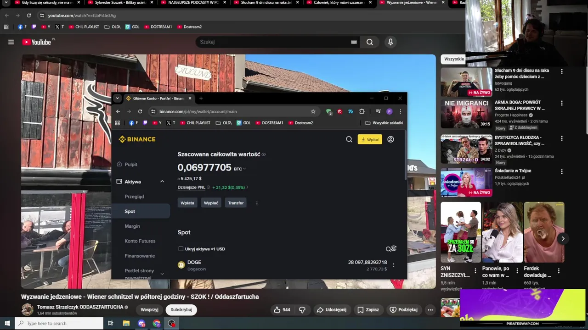Open the OLD\ bookmark folder in the Binance window

coord(224,123)
